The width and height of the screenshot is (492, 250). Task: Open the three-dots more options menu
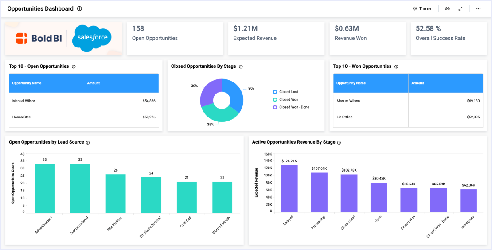coord(478,9)
